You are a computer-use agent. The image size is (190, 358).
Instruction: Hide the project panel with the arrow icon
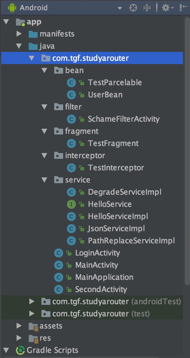(183, 8)
